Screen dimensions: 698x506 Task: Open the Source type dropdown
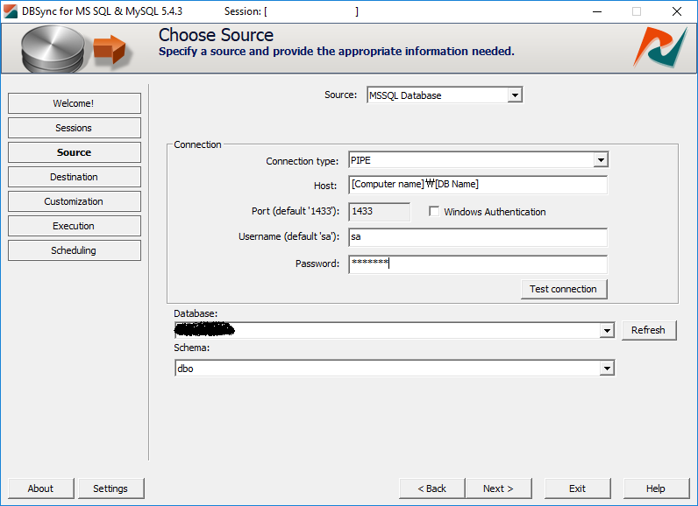(x=515, y=95)
